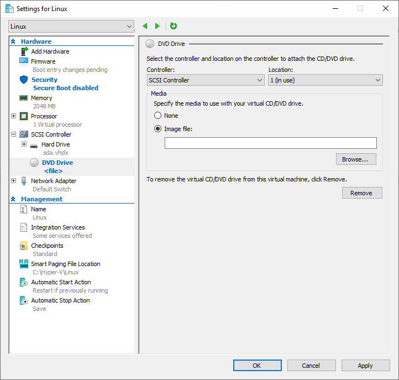Click the Automatic Stop Action icon
399x380 pixels.
pos(24,300)
